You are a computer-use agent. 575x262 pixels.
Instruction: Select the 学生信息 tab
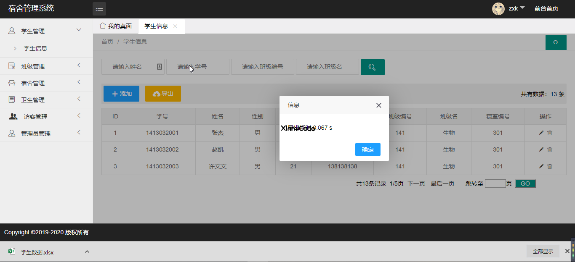coord(156,26)
